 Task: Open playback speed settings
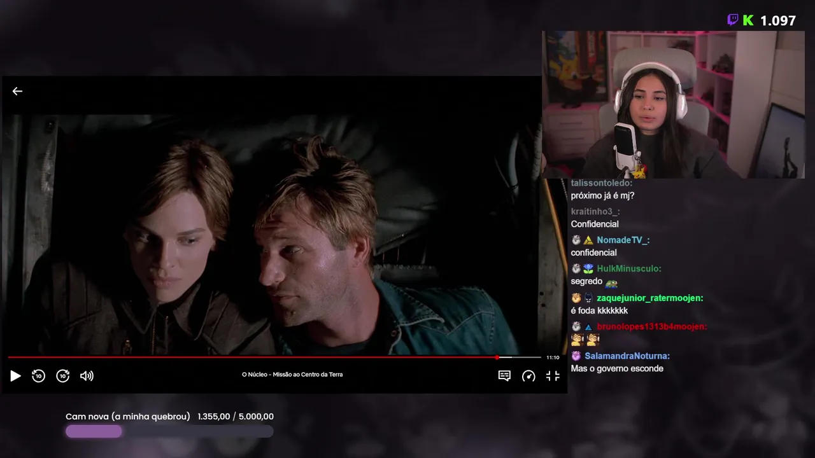528,376
